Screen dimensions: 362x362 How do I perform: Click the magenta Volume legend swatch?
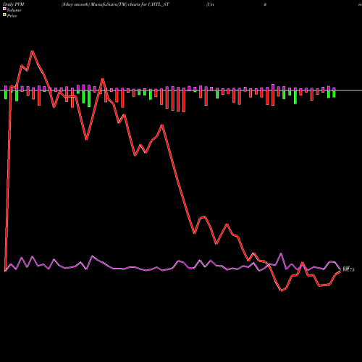4,9
